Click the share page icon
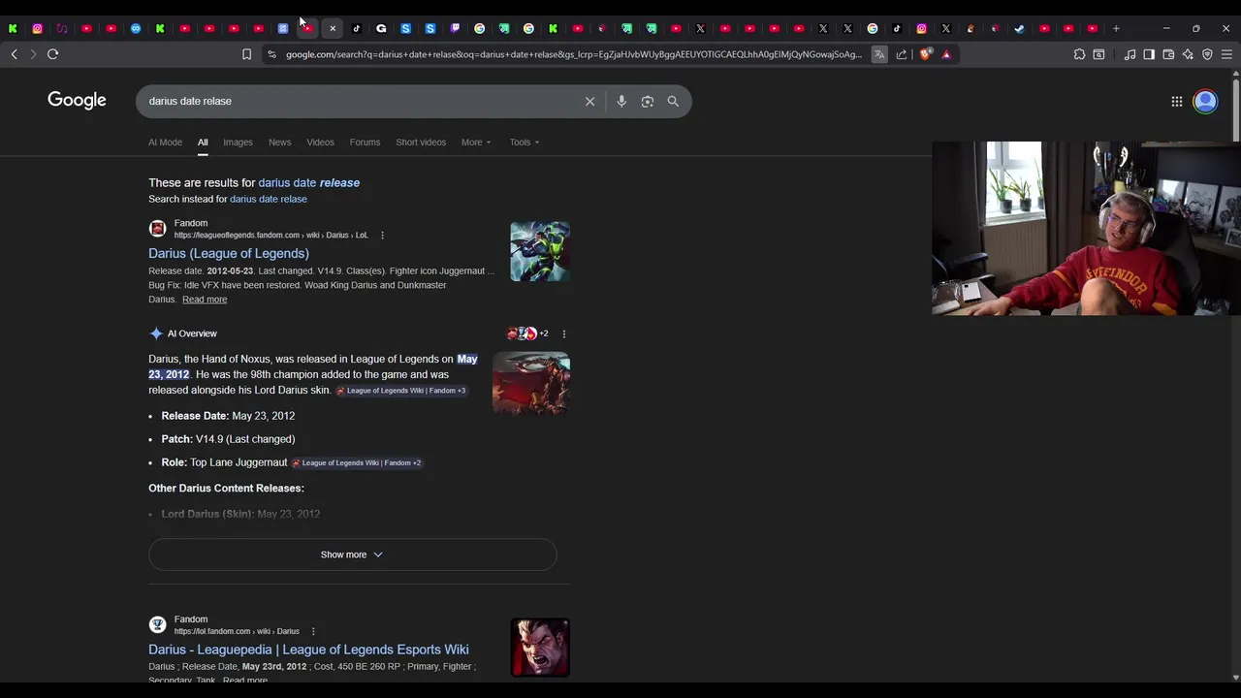The height and width of the screenshot is (698, 1241). [x=902, y=54]
